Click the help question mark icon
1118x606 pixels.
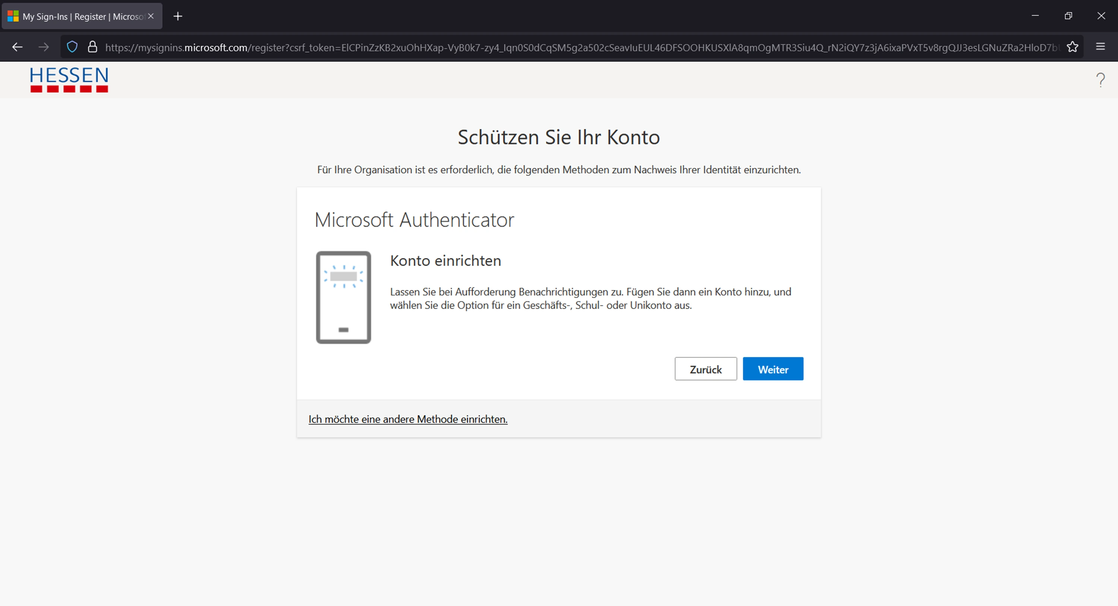pos(1100,80)
